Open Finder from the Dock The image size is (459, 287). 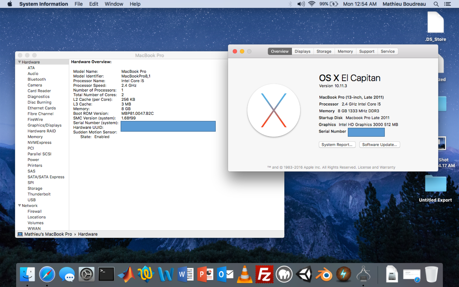[x=27, y=274]
